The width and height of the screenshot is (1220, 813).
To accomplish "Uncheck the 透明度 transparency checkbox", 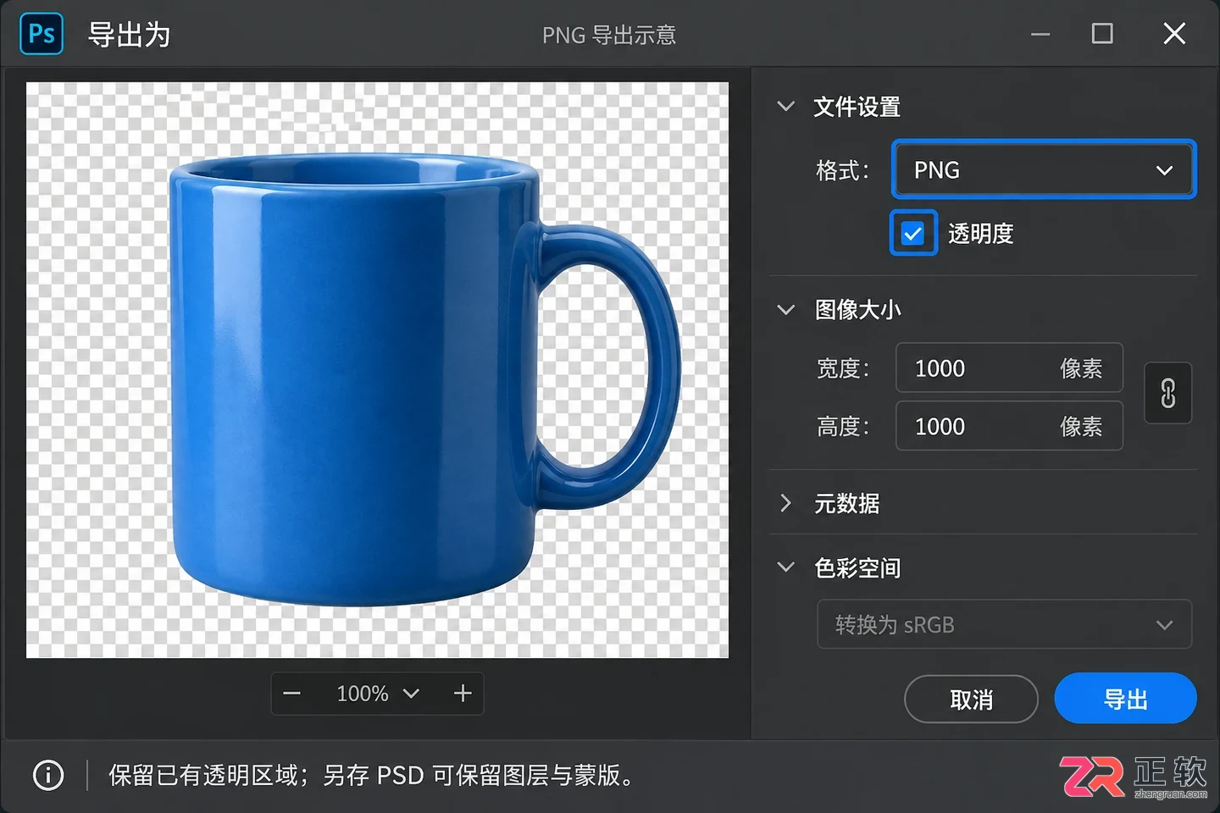I will pos(912,233).
